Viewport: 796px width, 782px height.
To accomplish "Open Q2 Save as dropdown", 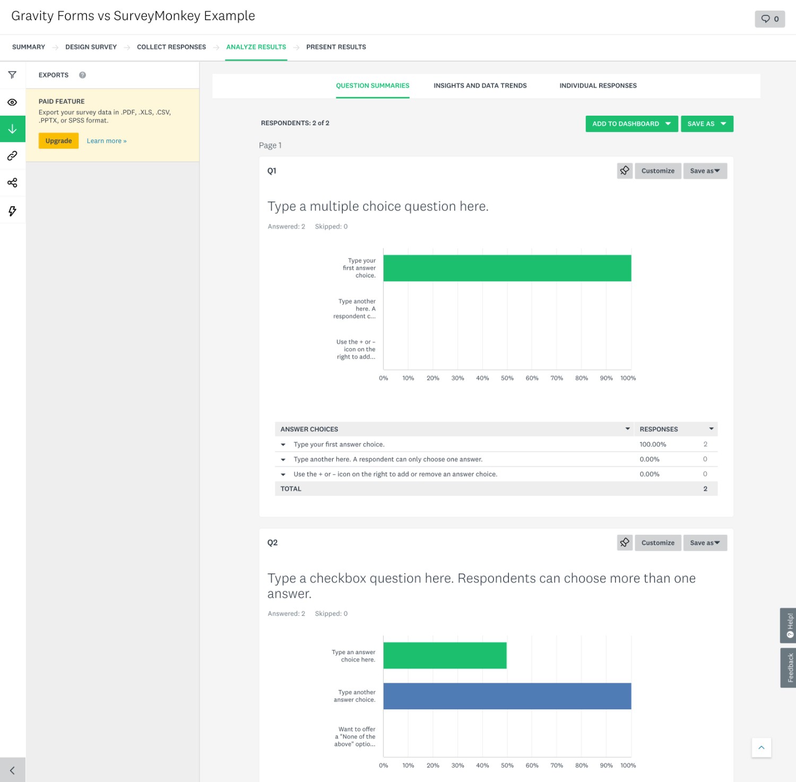I will tap(705, 543).
